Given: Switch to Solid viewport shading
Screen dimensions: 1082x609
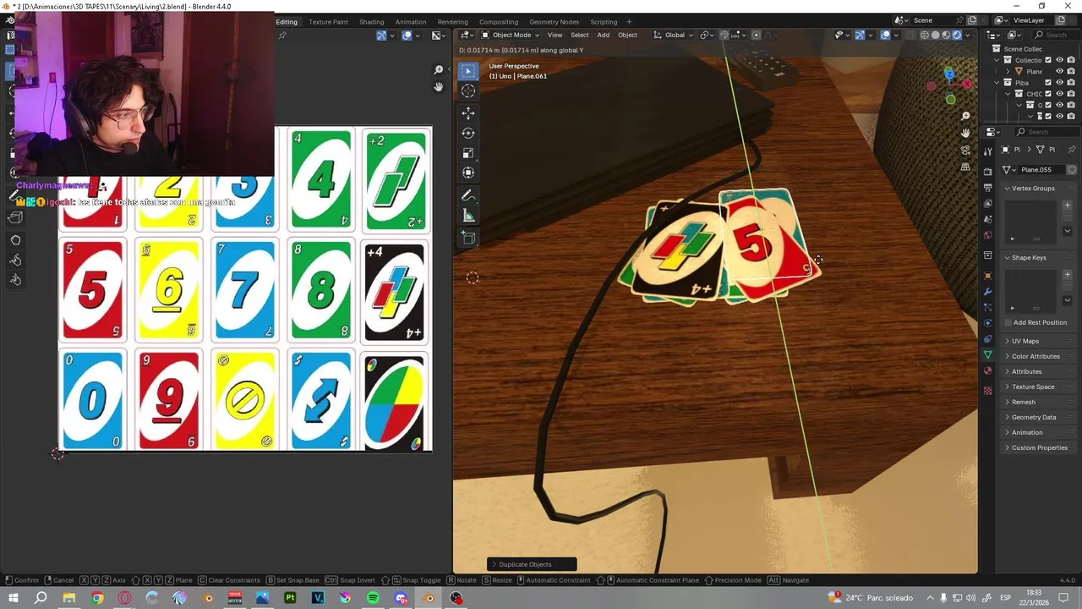Looking at the screenshot, I should pos(935,35).
